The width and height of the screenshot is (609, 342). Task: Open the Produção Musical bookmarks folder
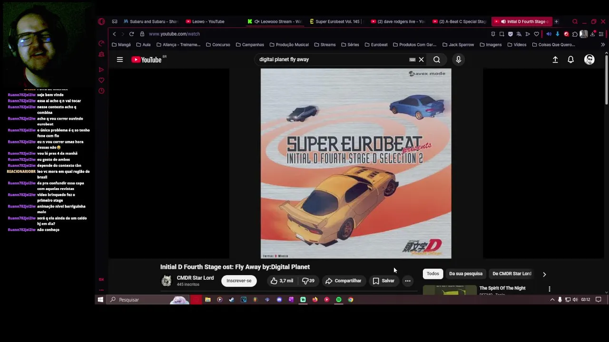289,45
